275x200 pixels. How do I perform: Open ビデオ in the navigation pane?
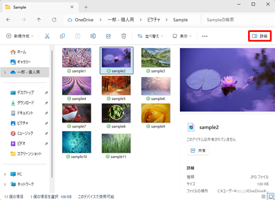point(25,143)
